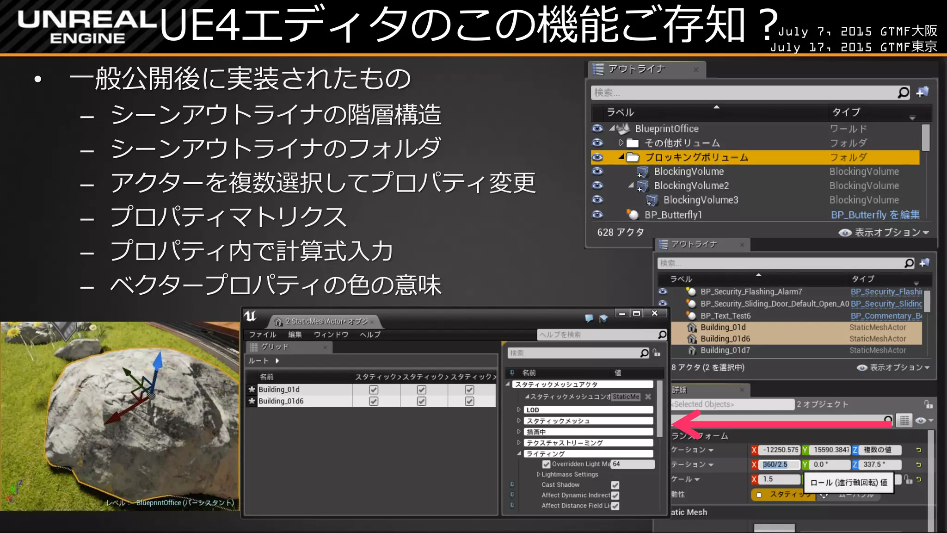
Task: Select the グリッド tab
Action: tap(289, 347)
